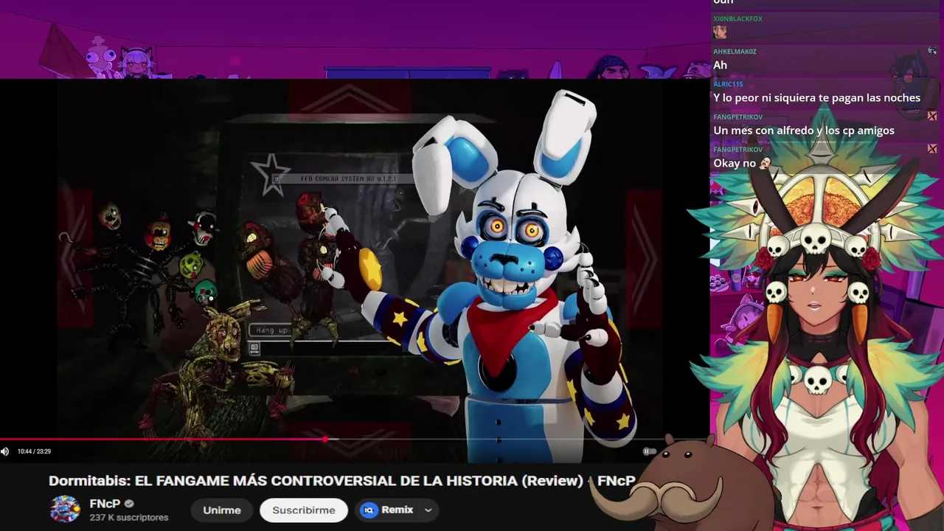Screen dimensions: 944x531
Task: Click the chat message 'Ah'
Action: pyautogui.click(x=720, y=65)
